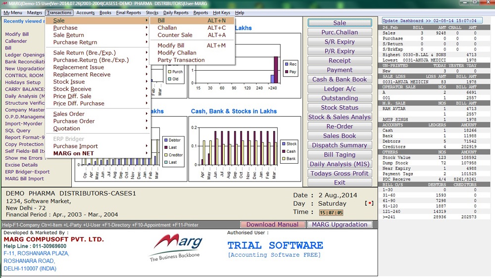Expand the Purchase Return submenu
The width and height of the screenshot is (495, 278).
click(x=98, y=42)
